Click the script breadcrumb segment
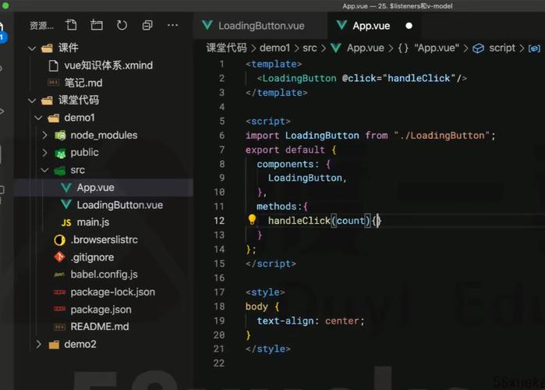545x390 pixels. [x=502, y=48]
